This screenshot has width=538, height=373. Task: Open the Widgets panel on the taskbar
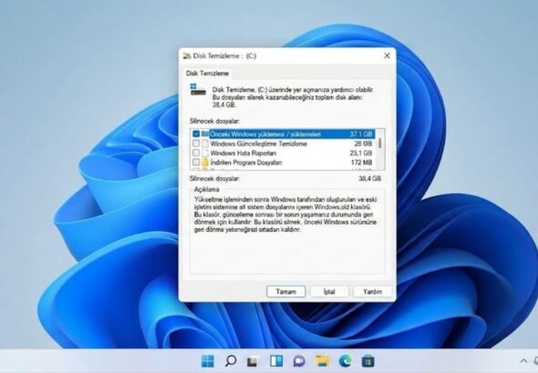276,361
